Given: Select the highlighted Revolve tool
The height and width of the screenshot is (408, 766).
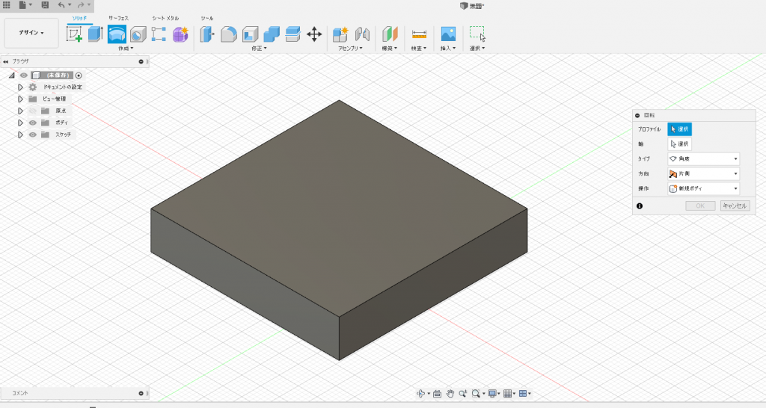Looking at the screenshot, I should point(117,34).
